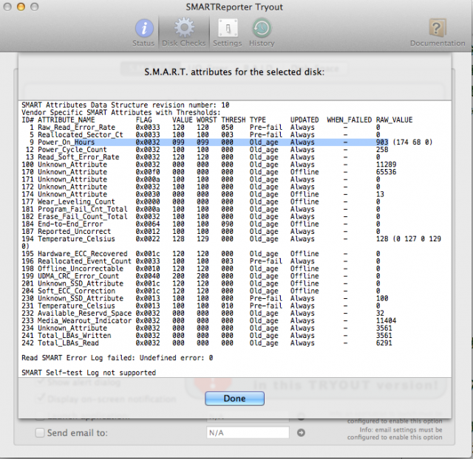
Task: Select the Program_Fail_Cnt_Total row
Action: click(x=200, y=209)
